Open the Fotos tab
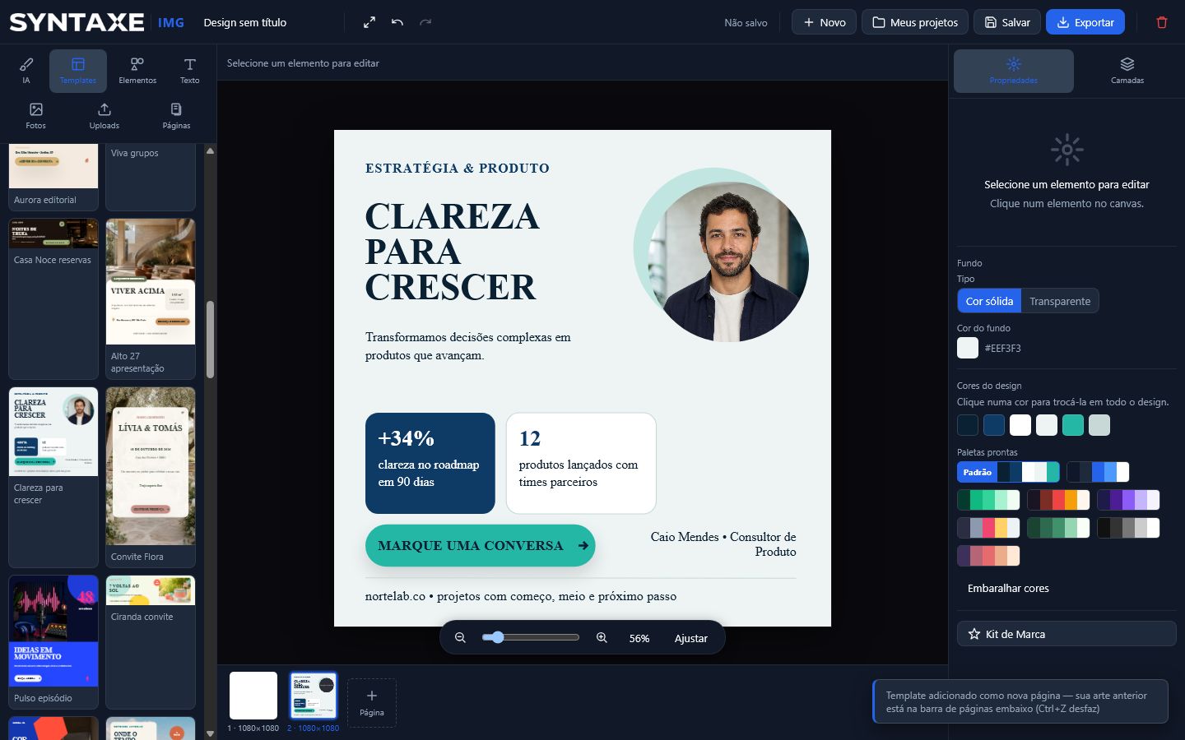Image resolution: width=1185 pixels, height=740 pixels. pos(35,116)
